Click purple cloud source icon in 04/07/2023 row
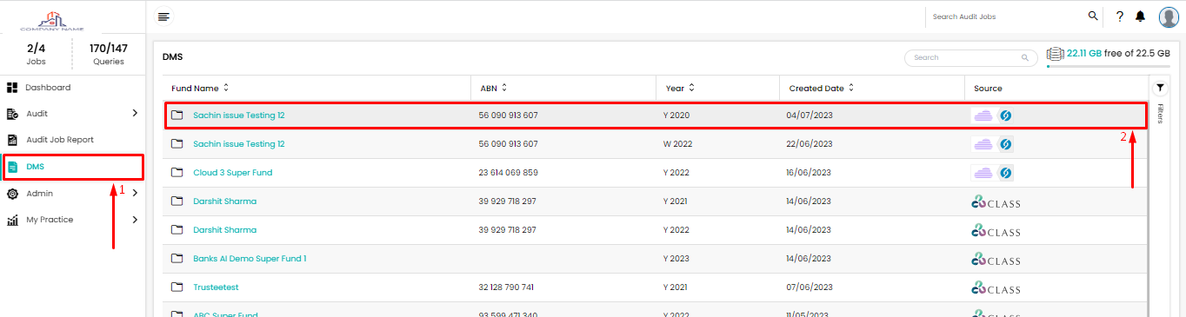The width and height of the screenshot is (1186, 317). point(983,116)
